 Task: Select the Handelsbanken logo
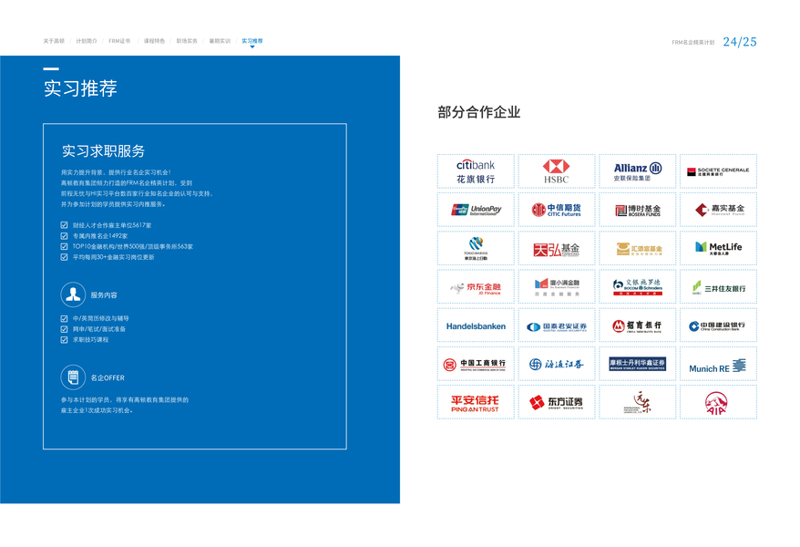point(476,325)
